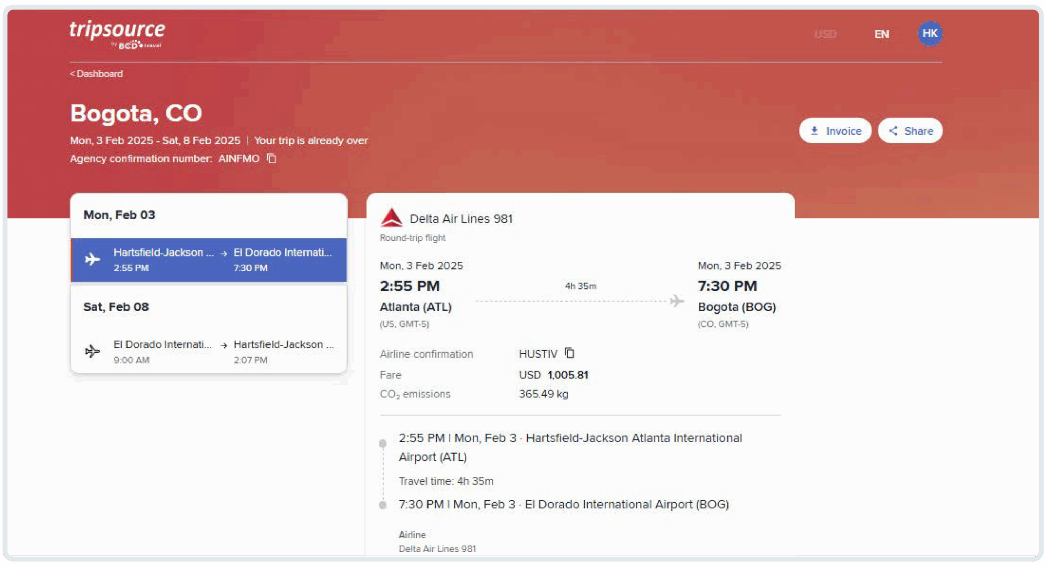This screenshot has width=1046, height=566.
Task: Click the (CO, GMT-5) timezone text
Action: tap(723, 324)
